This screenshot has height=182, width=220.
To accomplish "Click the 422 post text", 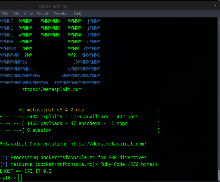I will pyautogui.click(x=127, y=117).
